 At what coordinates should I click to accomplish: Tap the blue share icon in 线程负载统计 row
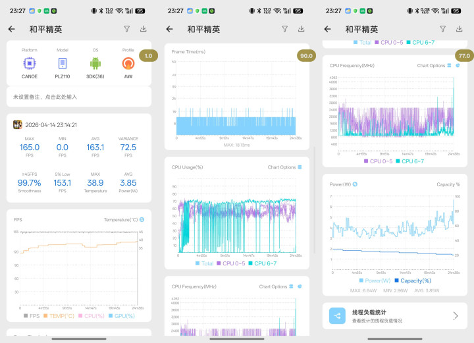pos(337,316)
